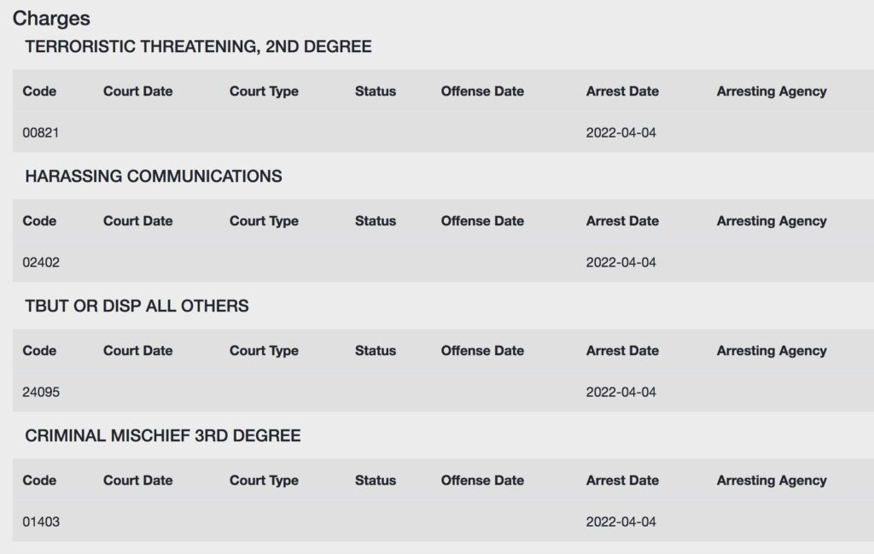874x554 pixels.
Task: Click Court Type header under Harassing Communications
Action: (264, 221)
